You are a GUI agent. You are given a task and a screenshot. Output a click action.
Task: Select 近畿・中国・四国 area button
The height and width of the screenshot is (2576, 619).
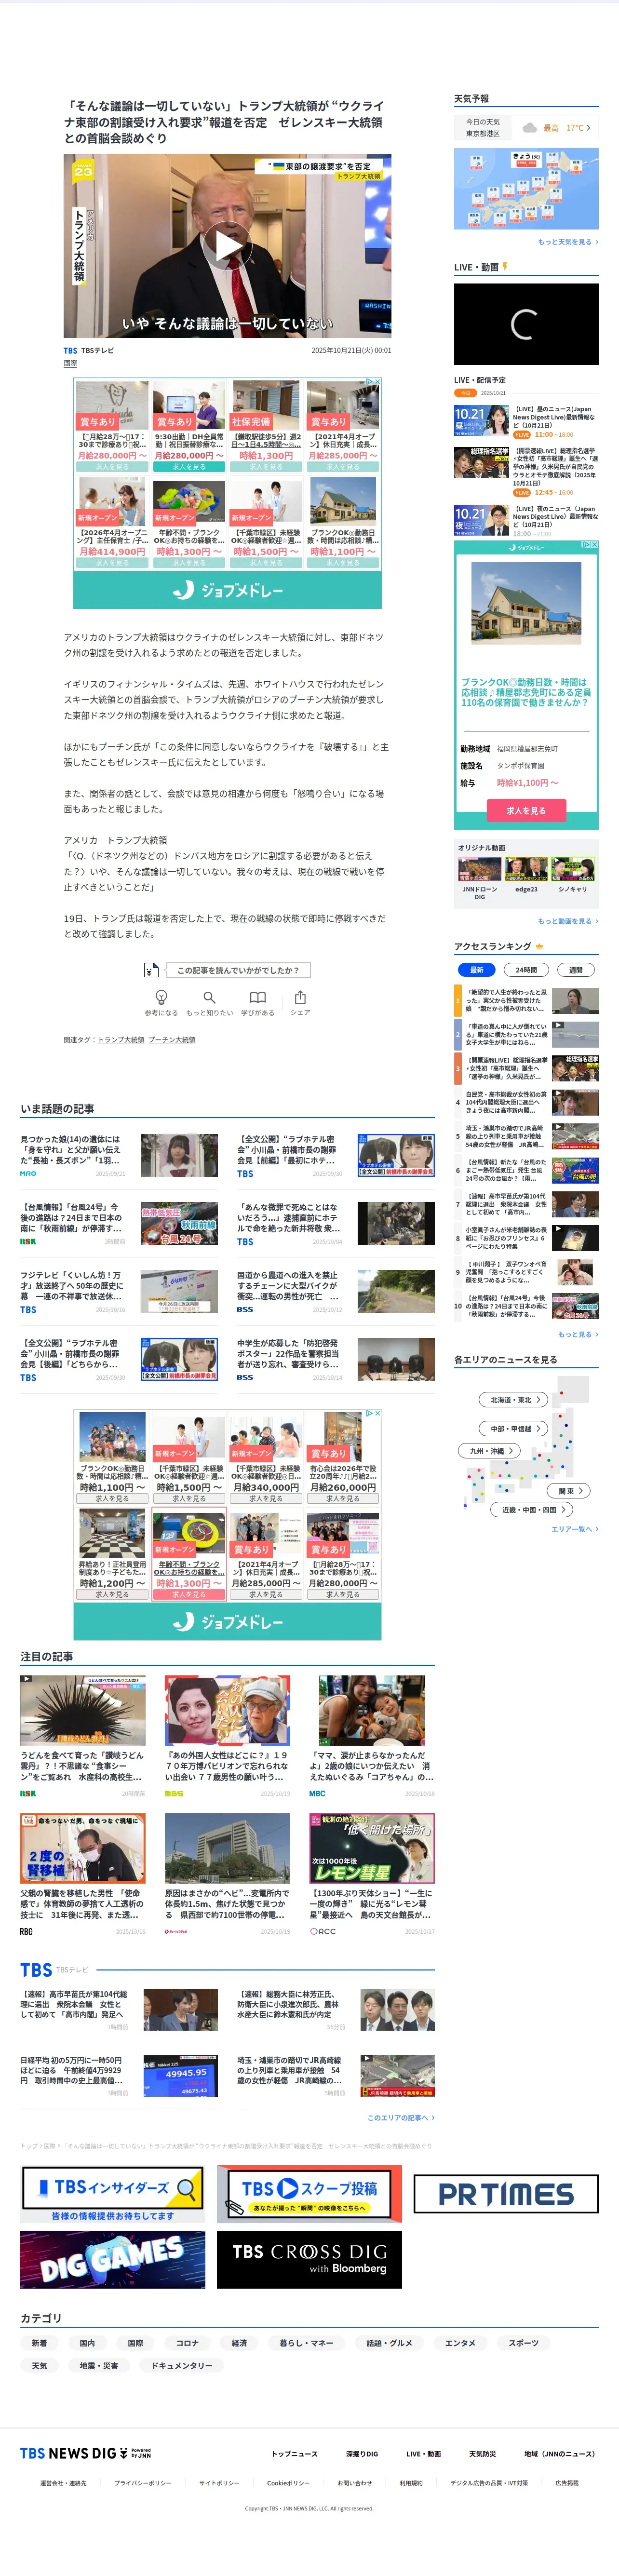click(533, 1509)
